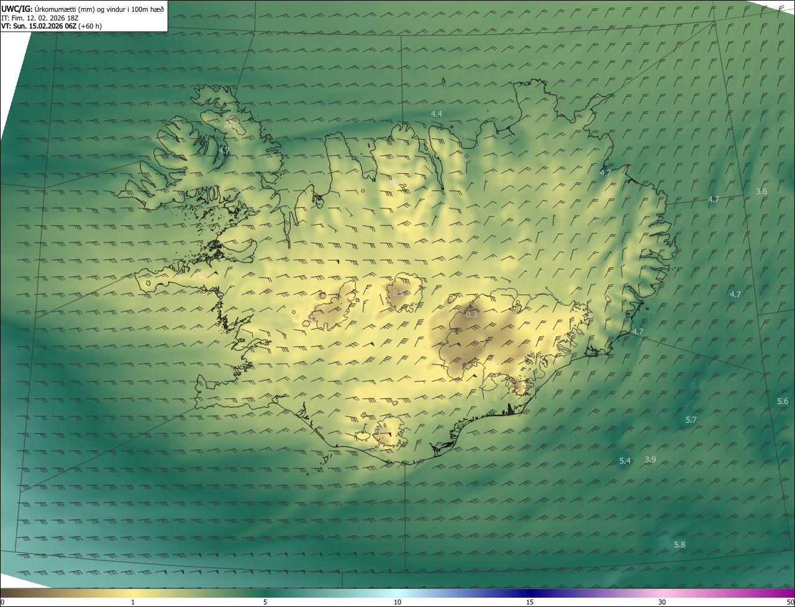Pick the dark navy segment of the color bar

pos(530,593)
